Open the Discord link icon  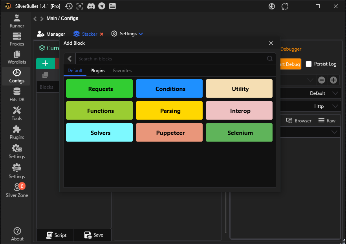tap(91, 6)
